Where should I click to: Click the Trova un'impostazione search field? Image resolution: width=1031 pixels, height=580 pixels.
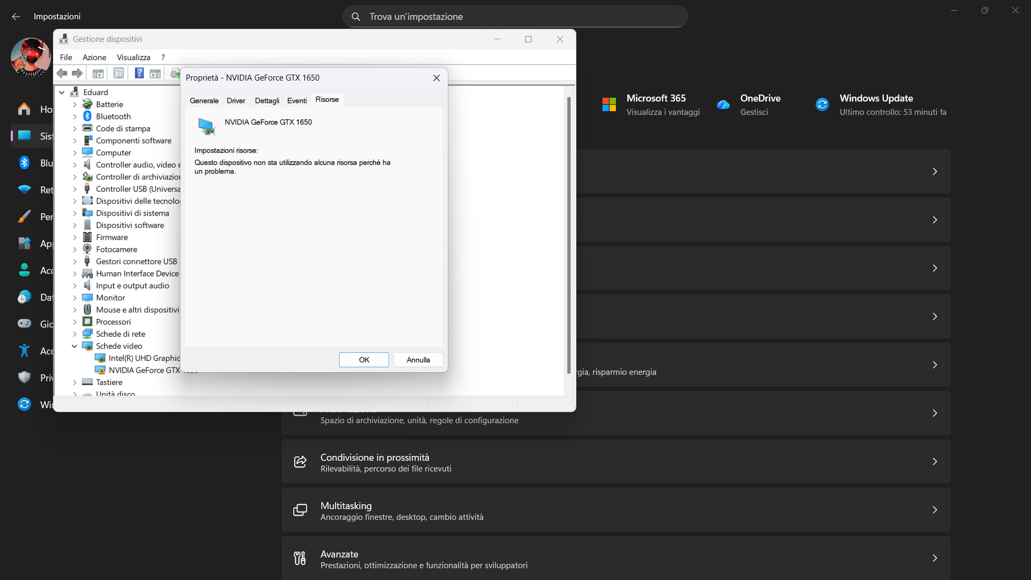515,17
